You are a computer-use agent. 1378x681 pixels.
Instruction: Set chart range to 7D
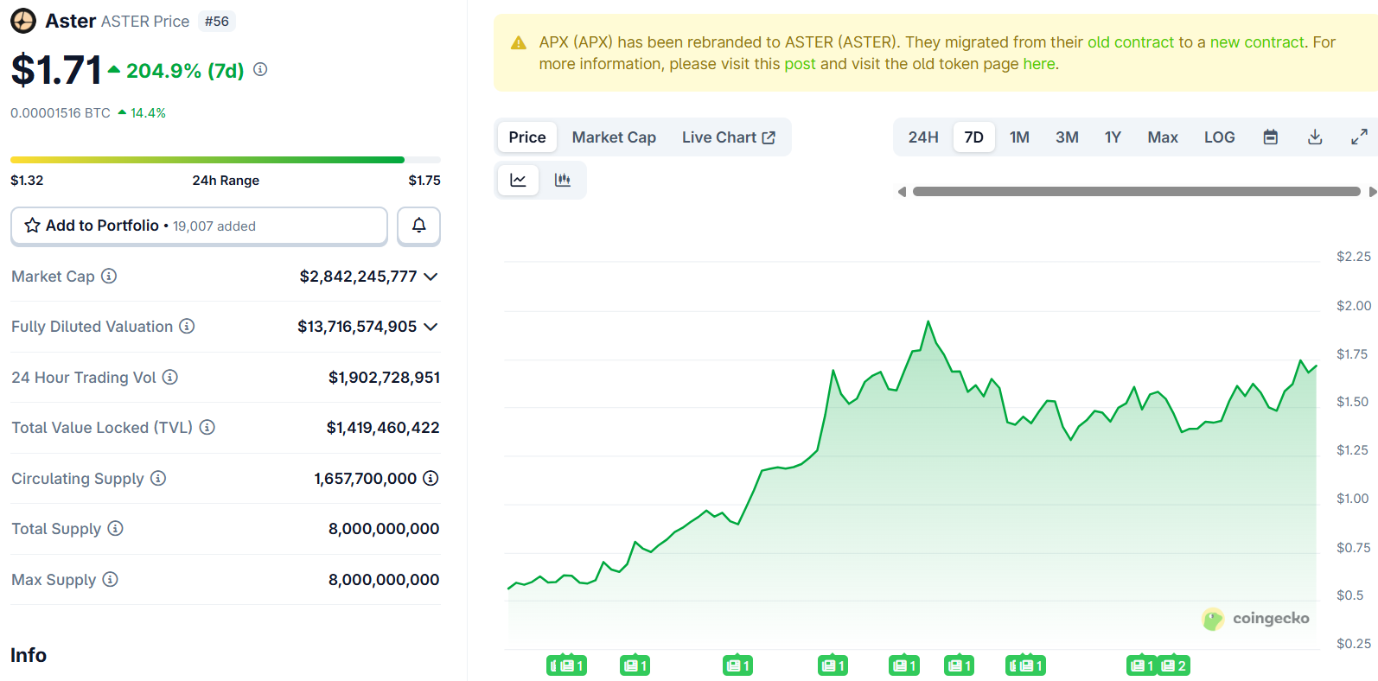(974, 137)
